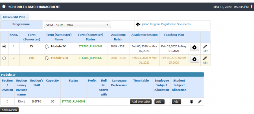Open the Make/edit Plan tab

pos(14,17)
